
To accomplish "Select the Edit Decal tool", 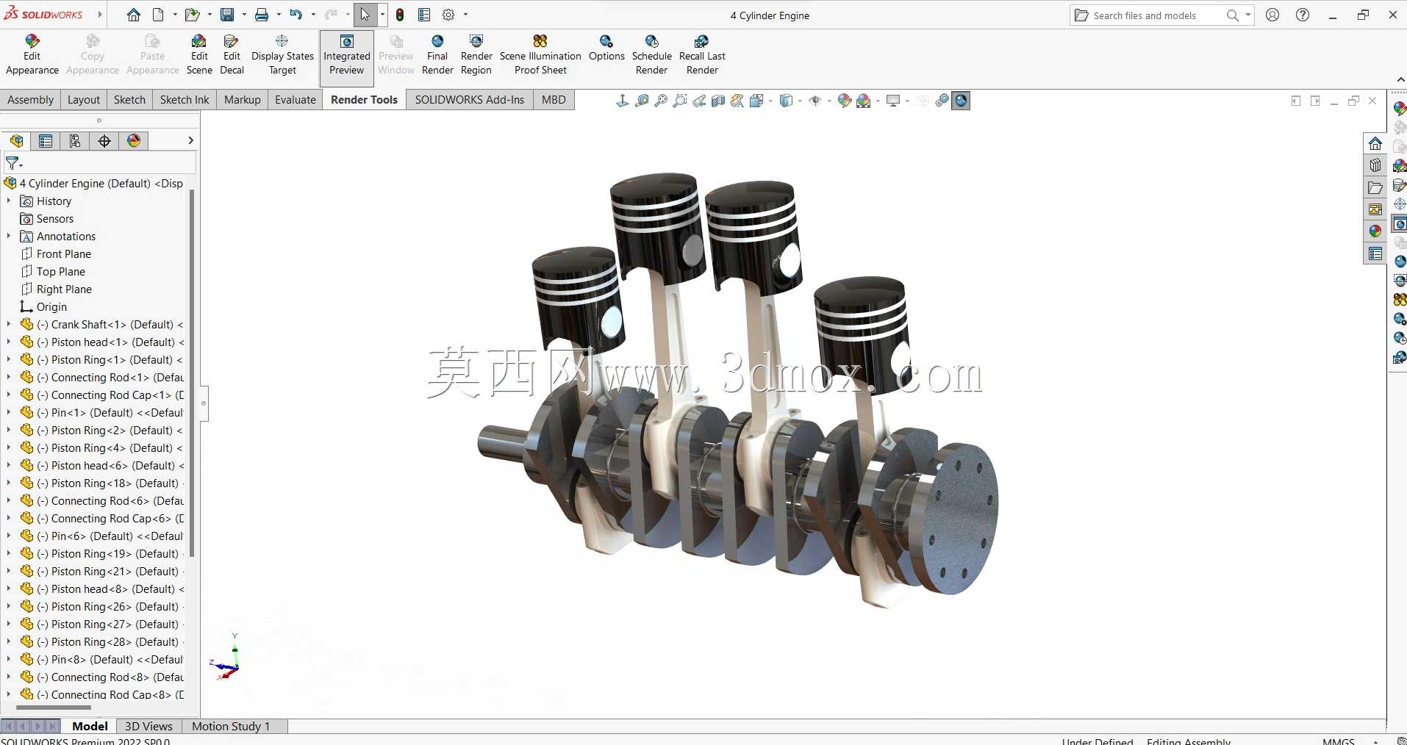I will tap(232, 54).
